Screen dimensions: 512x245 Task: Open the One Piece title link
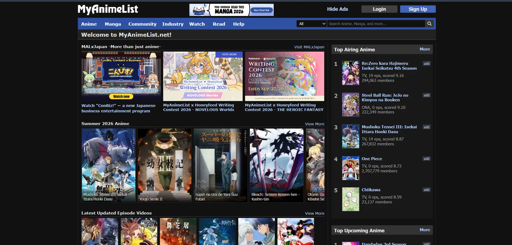coord(372,159)
